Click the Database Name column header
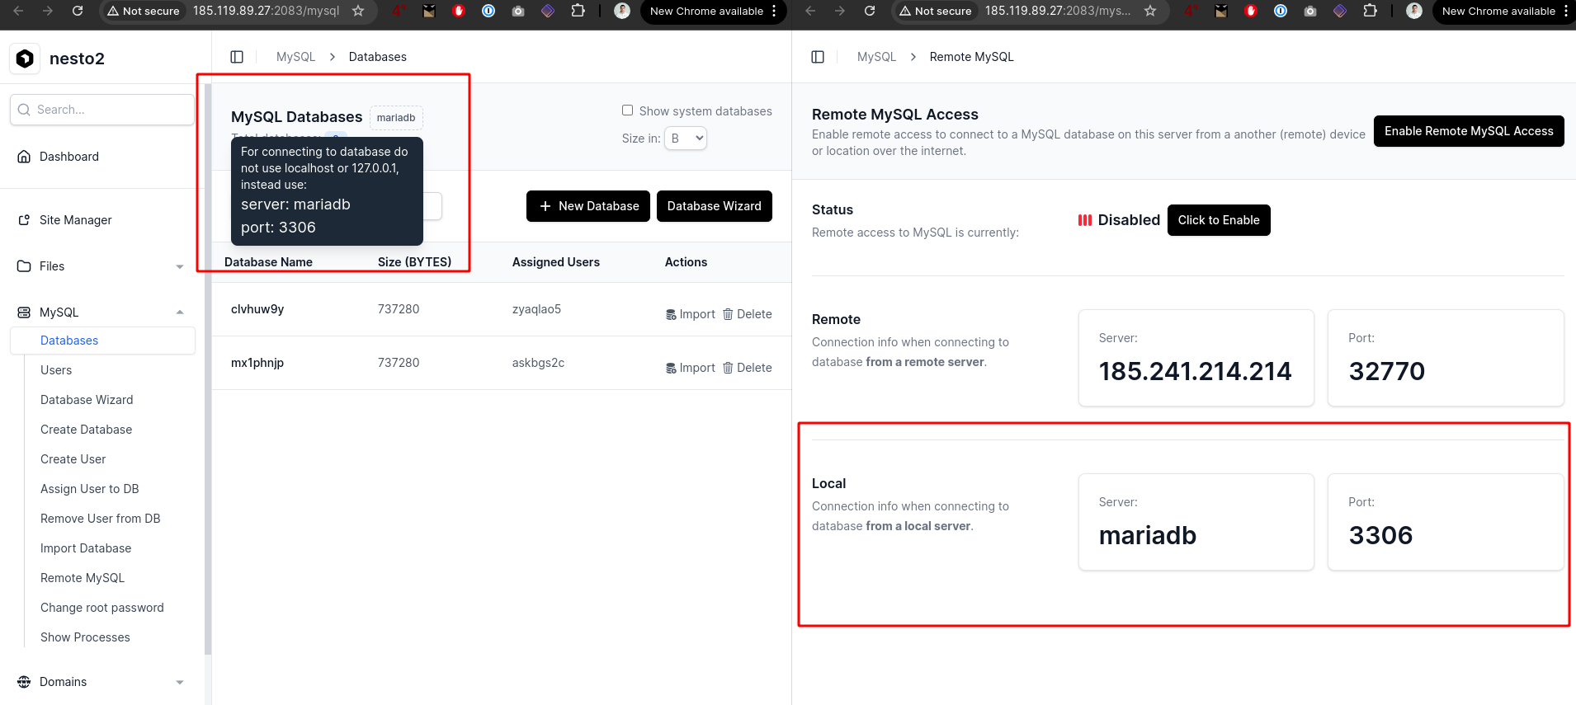 [268, 262]
